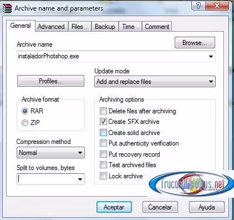Open the Advanced tab
The image size is (234, 220).
coord(51,27)
